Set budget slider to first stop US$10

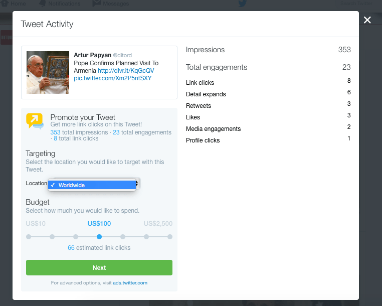[29, 237]
